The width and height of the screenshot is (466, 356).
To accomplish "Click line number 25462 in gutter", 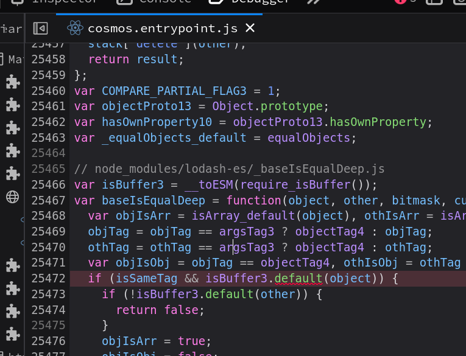I will click(49, 122).
